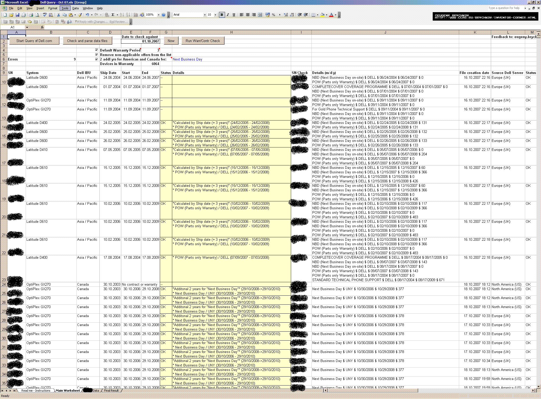Decrease decimal places
The image size is (541, 399).
pyautogui.click(x=292, y=15)
